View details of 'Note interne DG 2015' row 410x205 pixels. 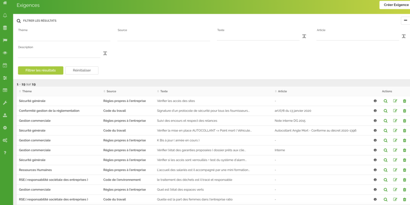click(385, 121)
